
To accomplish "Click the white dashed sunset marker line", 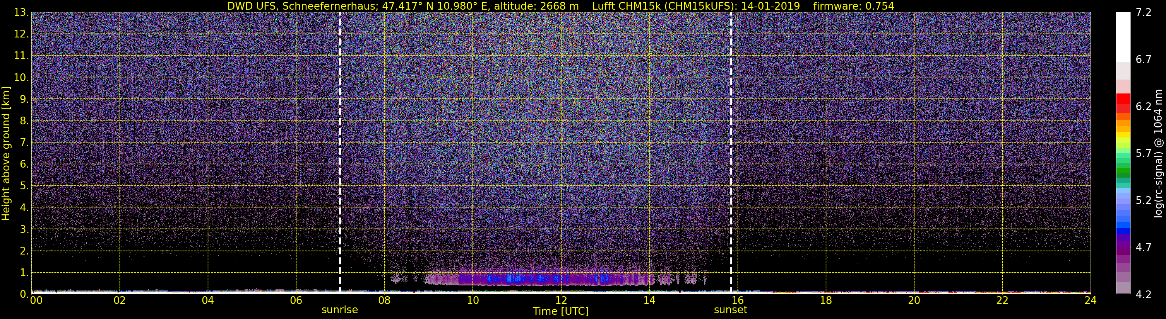I will tap(731, 153).
